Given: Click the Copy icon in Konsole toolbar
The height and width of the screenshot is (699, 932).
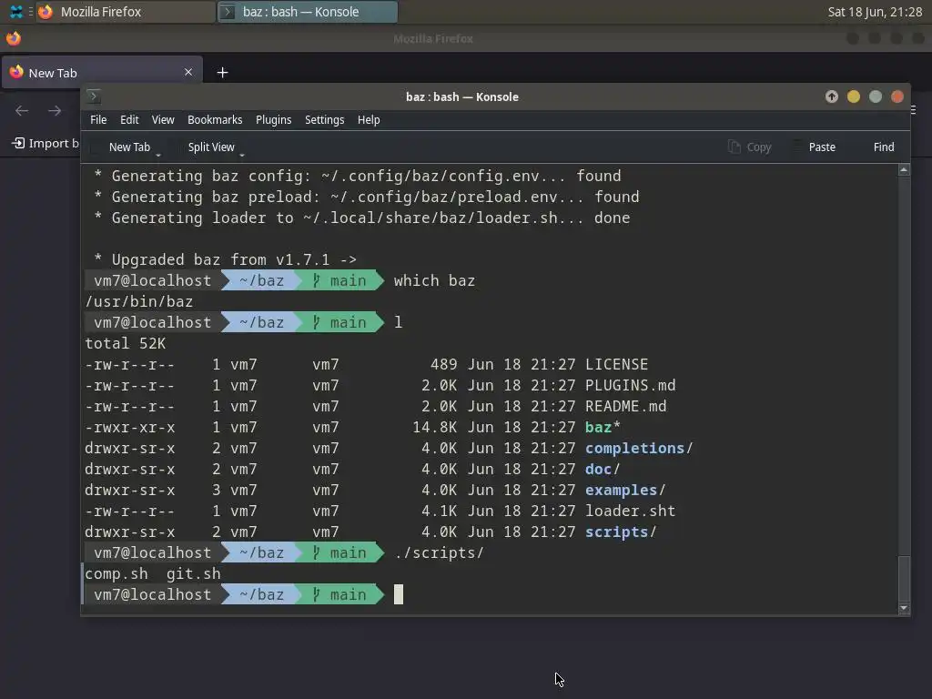Looking at the screenshot, I should point(734,147).
